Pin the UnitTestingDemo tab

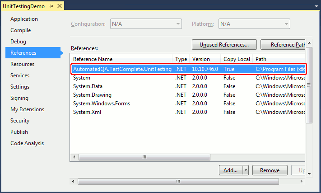coord(51,6)
